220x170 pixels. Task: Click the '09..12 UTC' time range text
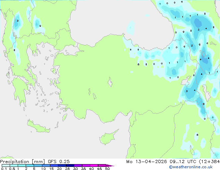coord(183,162)
